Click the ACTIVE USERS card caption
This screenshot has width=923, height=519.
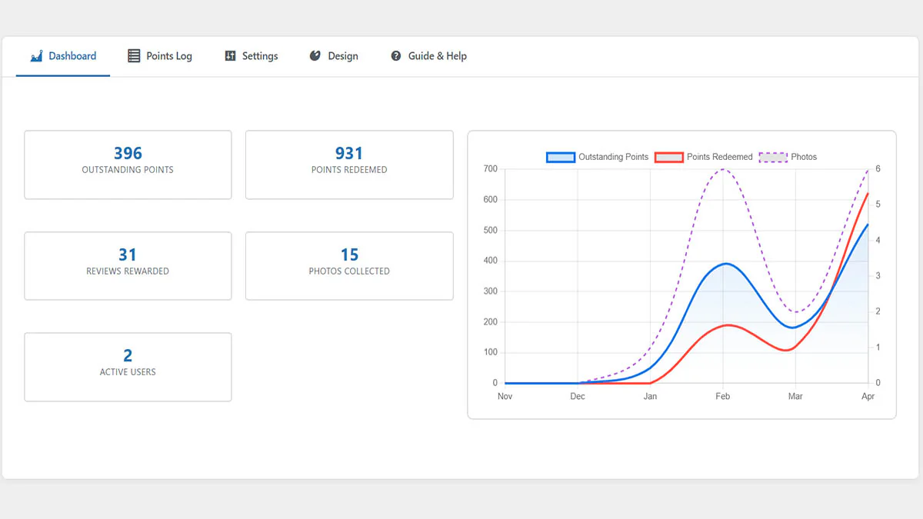(128, 372)
